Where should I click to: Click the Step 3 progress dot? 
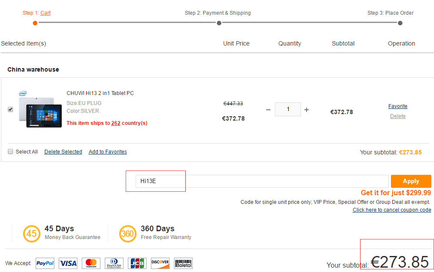pyautogui.click(x=400, y=23)
